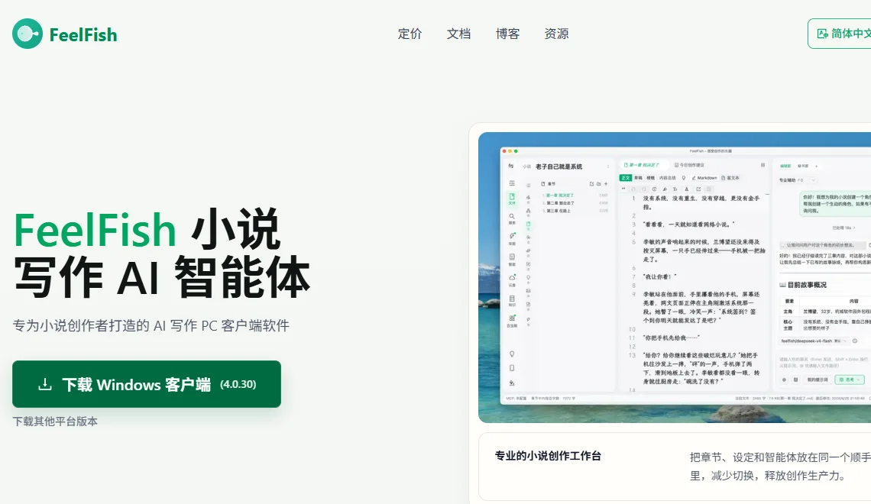Select the 正文 tab in preview editor
Viewport: 871px width, 504px height.
pos(626,178)
